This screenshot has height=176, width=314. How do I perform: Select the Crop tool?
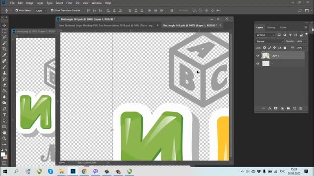[x=4, y=49]
